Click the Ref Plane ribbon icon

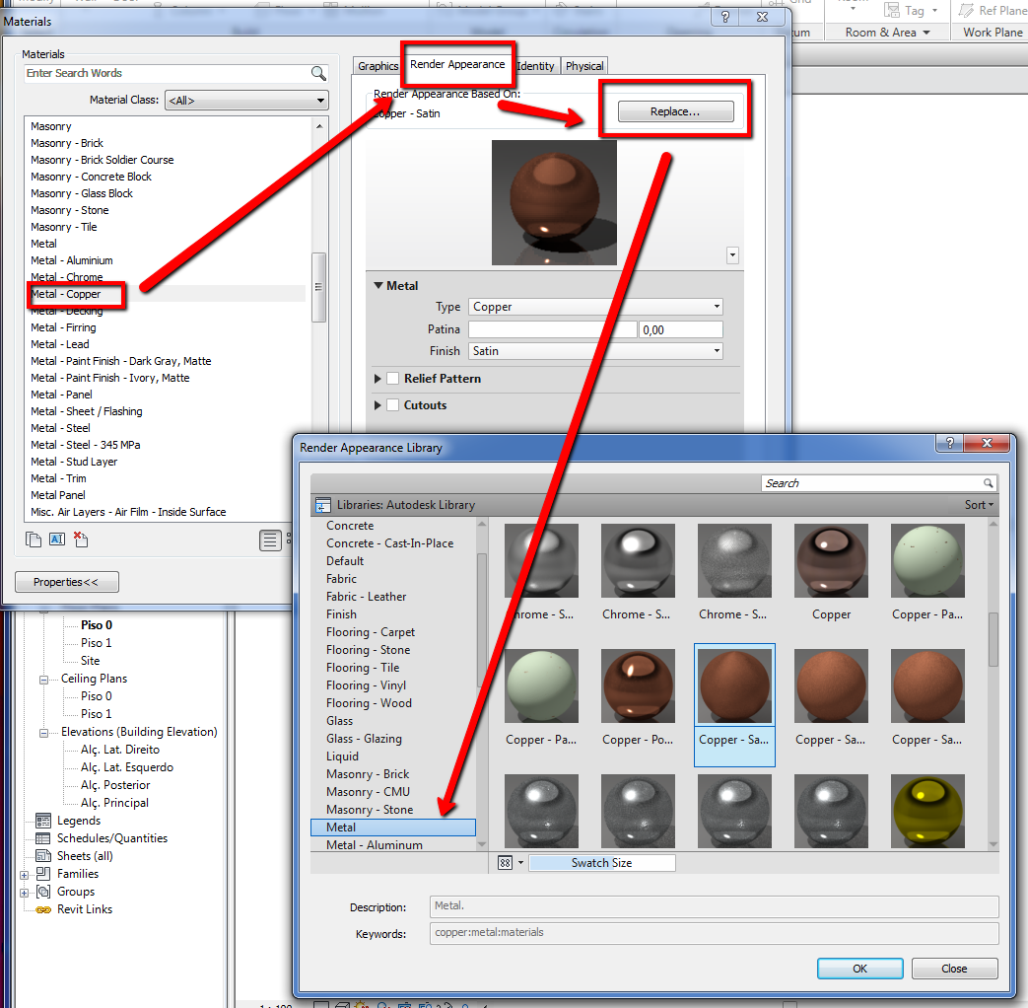(x=966, y=10)
